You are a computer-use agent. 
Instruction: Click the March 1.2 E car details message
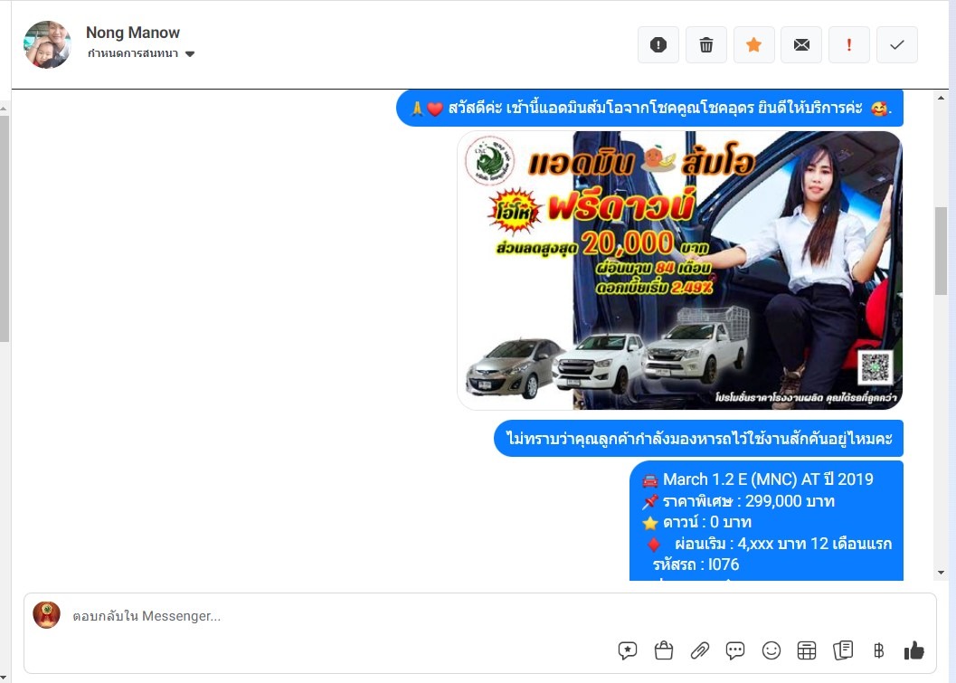pyautogui.click(x=766, y=521)
